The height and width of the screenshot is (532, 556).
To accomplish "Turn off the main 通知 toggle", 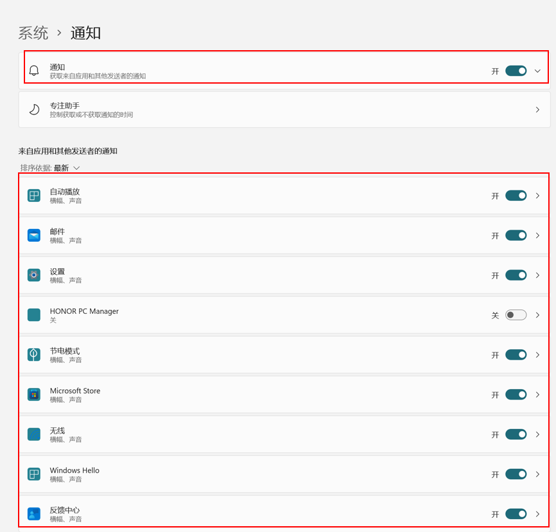I will [516, 71].
